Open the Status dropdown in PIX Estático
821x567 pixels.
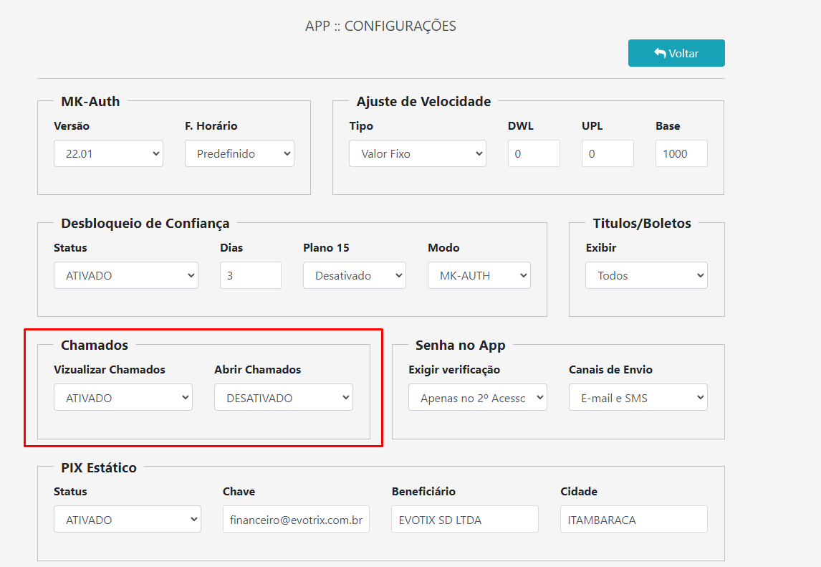point(128,518)
